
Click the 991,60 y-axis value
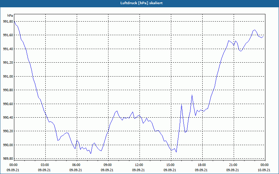[x=8, y=35]
